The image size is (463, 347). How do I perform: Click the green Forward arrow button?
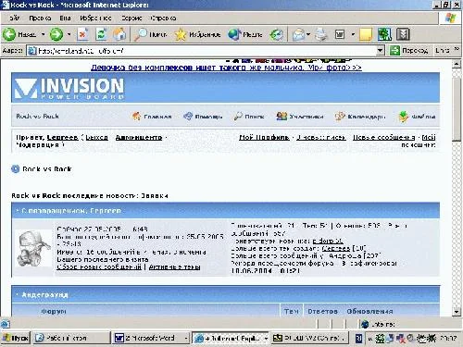56,34
